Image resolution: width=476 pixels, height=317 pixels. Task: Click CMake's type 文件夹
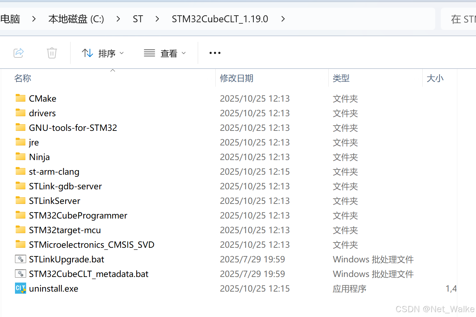345,98
